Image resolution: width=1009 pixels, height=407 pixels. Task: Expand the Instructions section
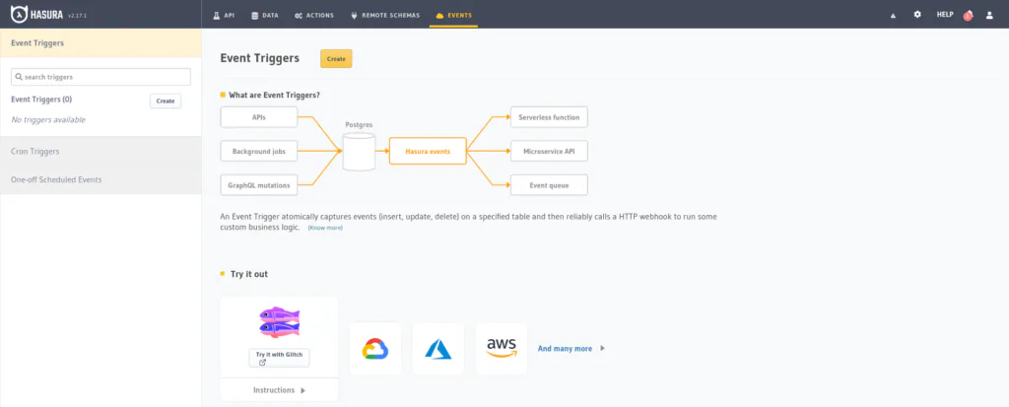tap(279, 390)
